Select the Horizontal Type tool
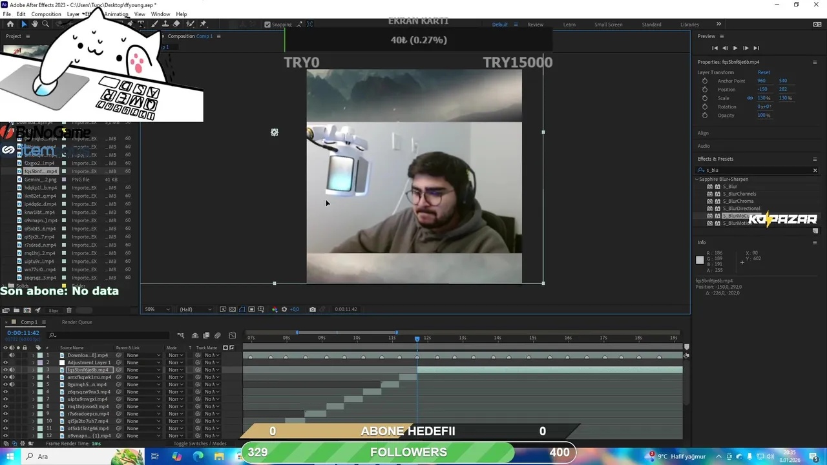The height and width of the screenshot is (465, 827). 141,24
